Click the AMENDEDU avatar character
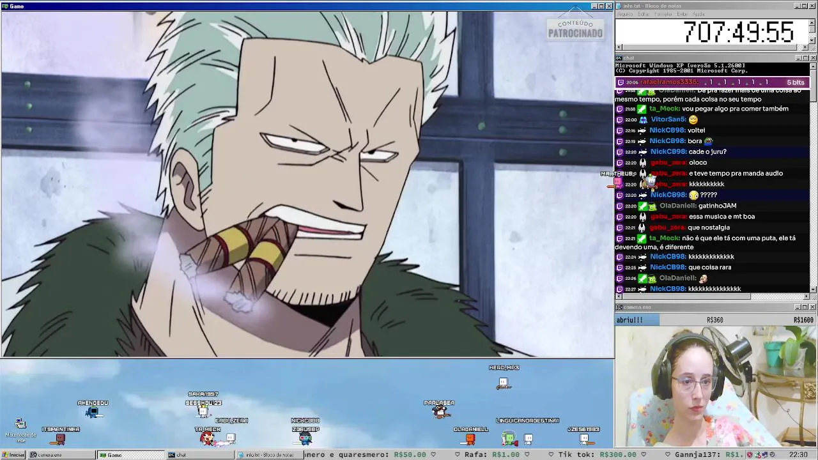The width and height of the screenshot is (818, 460). coord(93,411)
